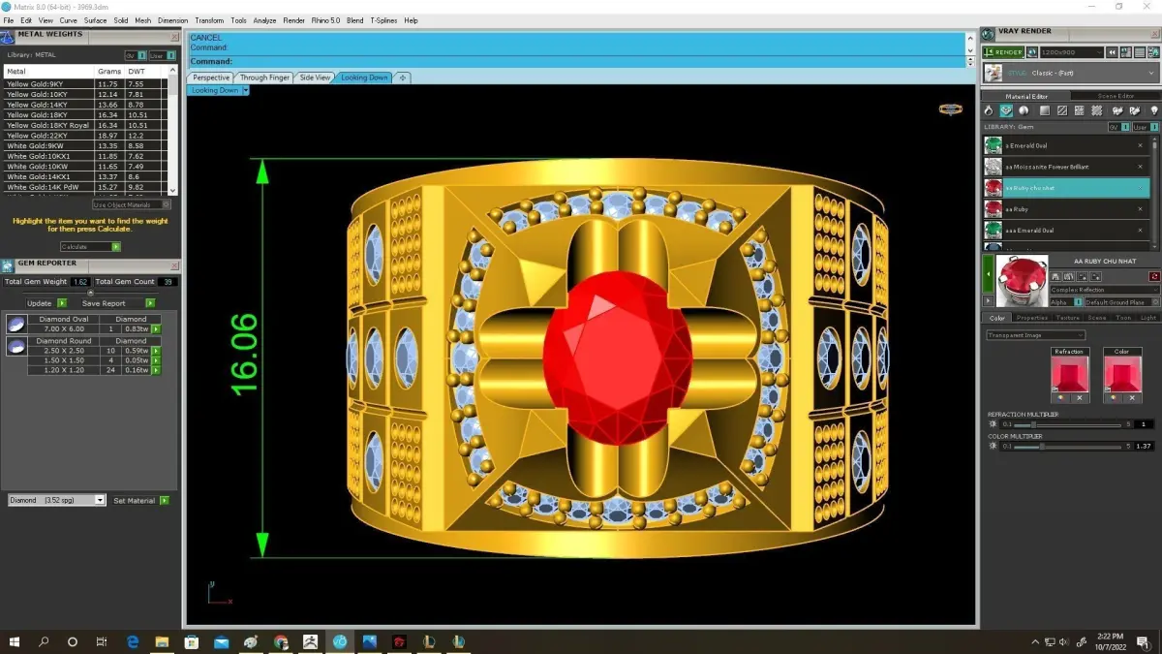Screen dimensions: 1162x654
Task: Click the Save Report green arrow button
Action: pyautogui.click(x=150, y=303)
